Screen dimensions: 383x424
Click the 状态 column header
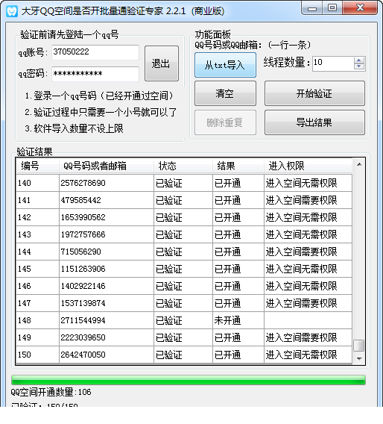(x=183, y=166)
